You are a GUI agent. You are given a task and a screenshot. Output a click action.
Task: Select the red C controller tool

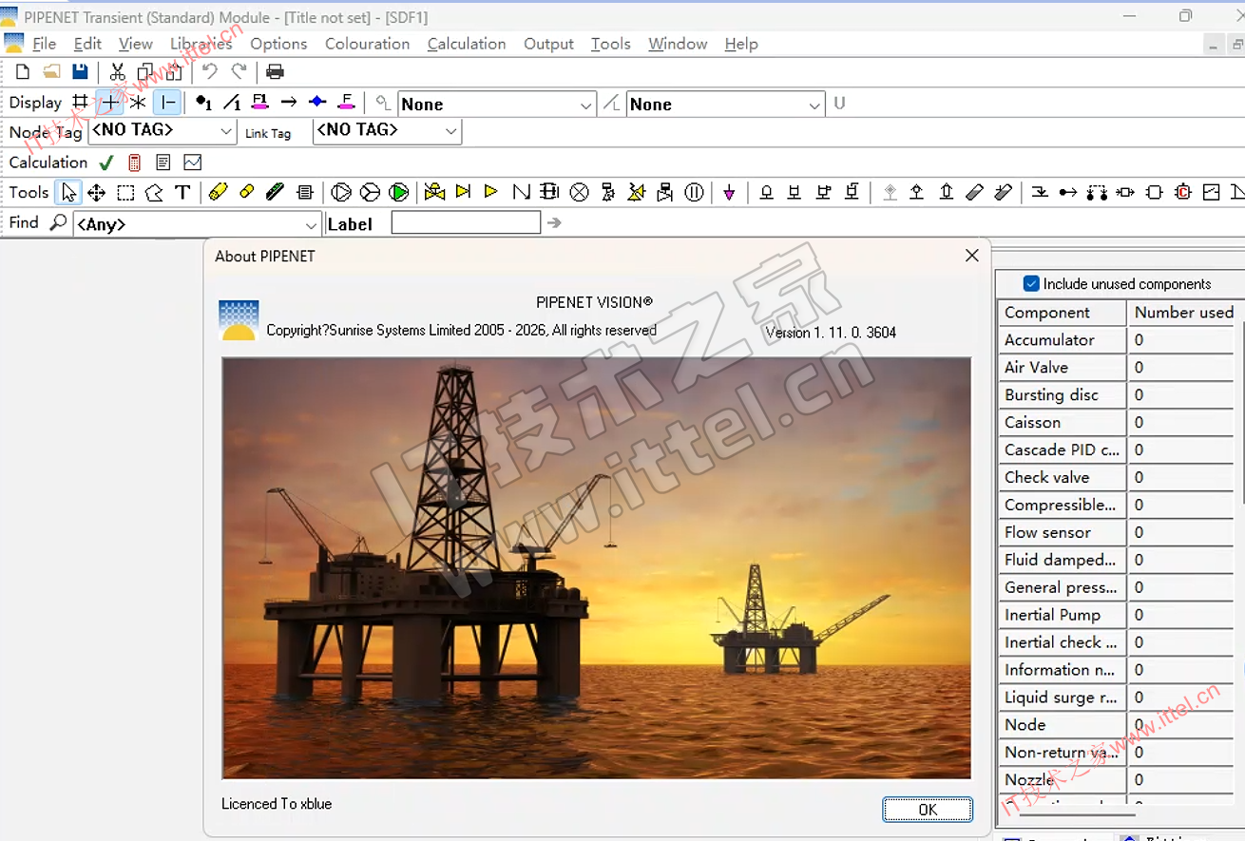click(1182, 192)
